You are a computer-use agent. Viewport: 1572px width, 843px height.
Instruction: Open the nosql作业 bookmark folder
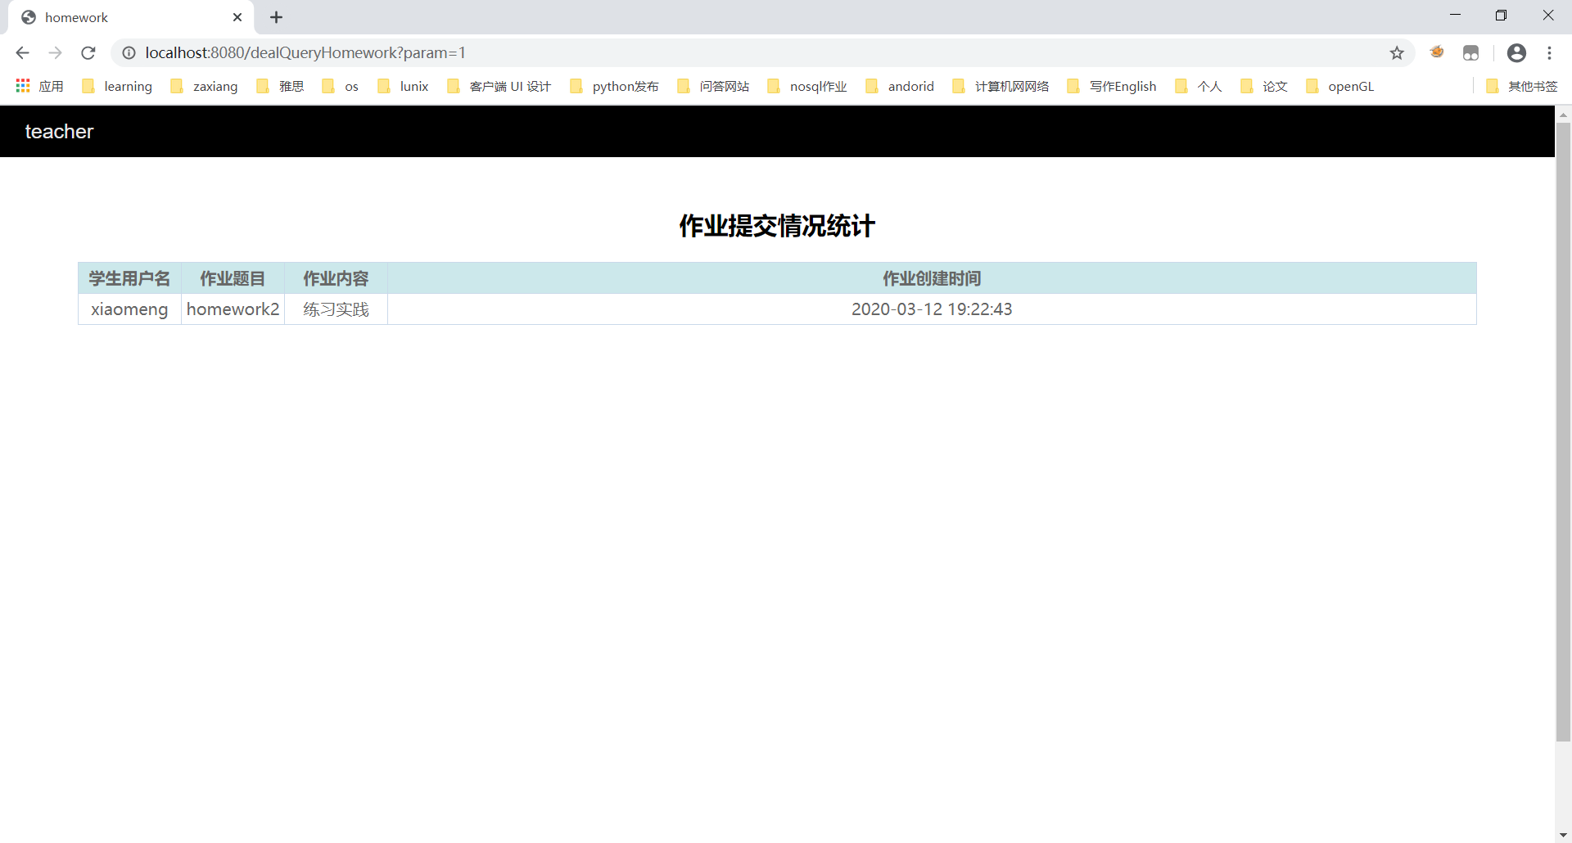pos(818,86)
